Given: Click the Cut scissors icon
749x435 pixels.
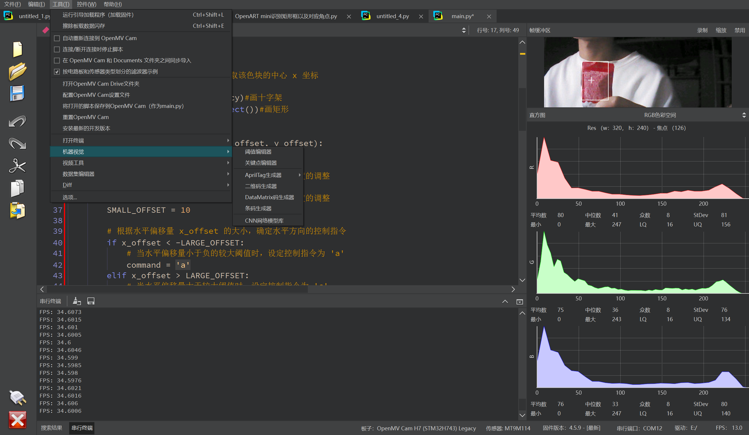Looking at the screenshot, I should click(17, 166).
